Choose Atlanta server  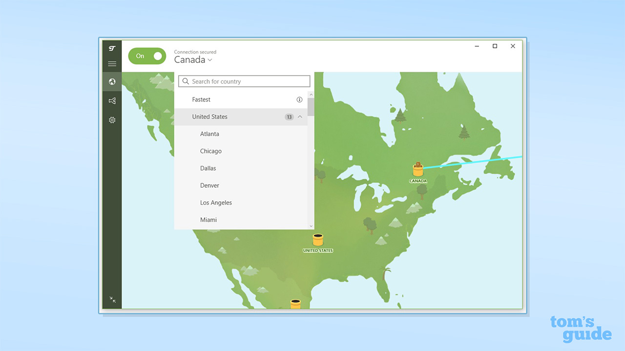(x=241, y=134)
